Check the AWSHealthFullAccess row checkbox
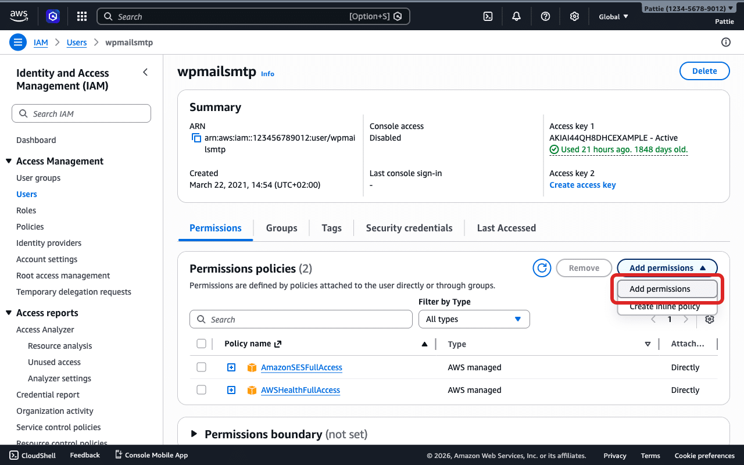Image resolution: width=744 pixels, height=465 pixels. click(201, 390)
